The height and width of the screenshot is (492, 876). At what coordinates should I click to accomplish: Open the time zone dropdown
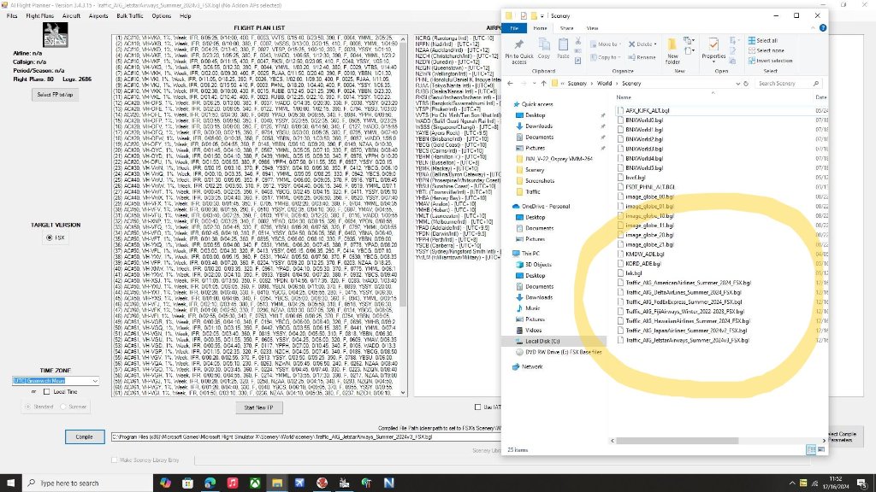(x=94, y=380)
